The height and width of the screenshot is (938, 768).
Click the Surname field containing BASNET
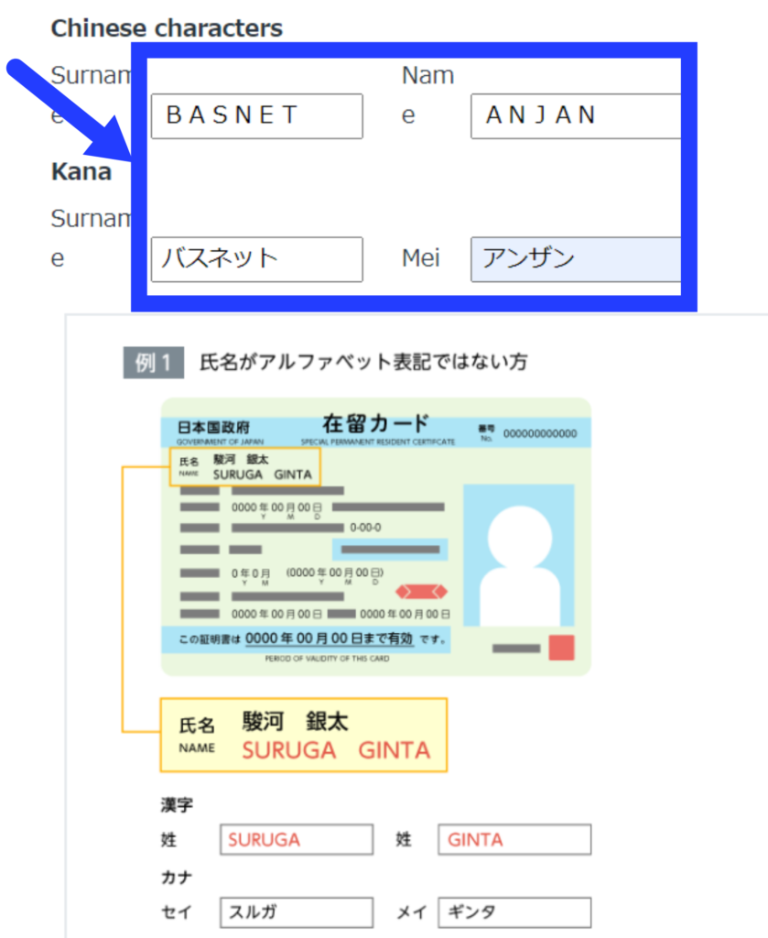tap(256, 116)
